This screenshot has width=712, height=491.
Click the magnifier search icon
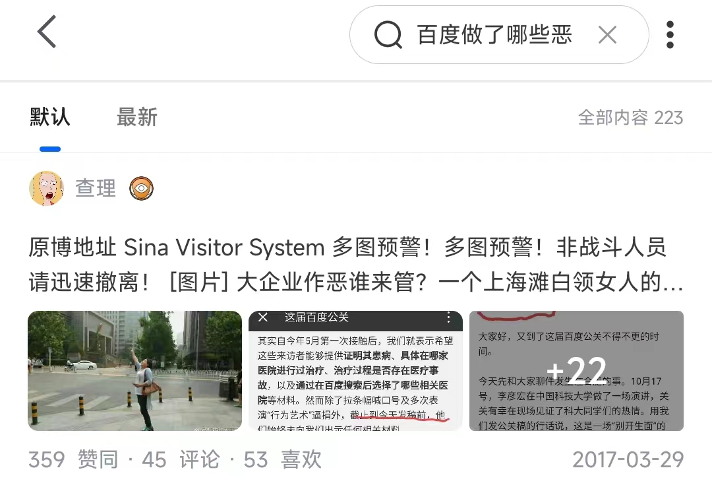click(388, 34)
